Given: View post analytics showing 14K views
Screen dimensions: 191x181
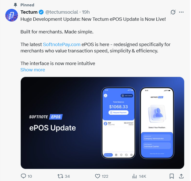Looking at the screenshot, I should pos(139,176).
